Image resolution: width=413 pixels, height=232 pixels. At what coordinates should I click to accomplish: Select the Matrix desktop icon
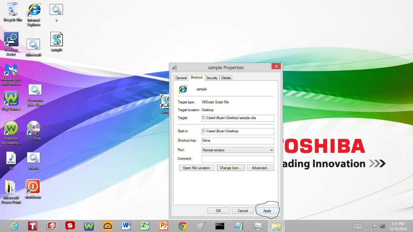pyautogui.click(x=34, y=161)
